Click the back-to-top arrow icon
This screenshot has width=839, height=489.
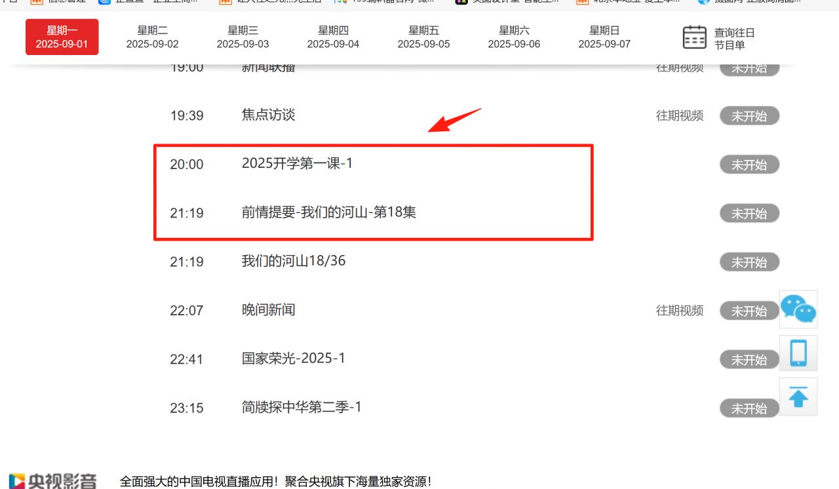click(x=798, y=397)
